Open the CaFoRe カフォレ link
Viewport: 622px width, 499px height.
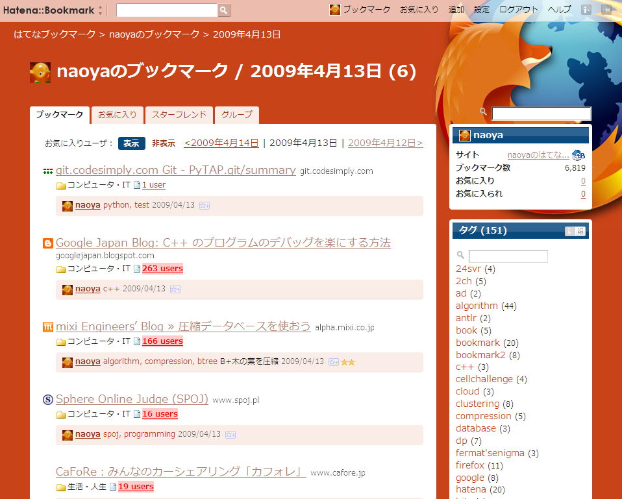click(x=181, y=472)
